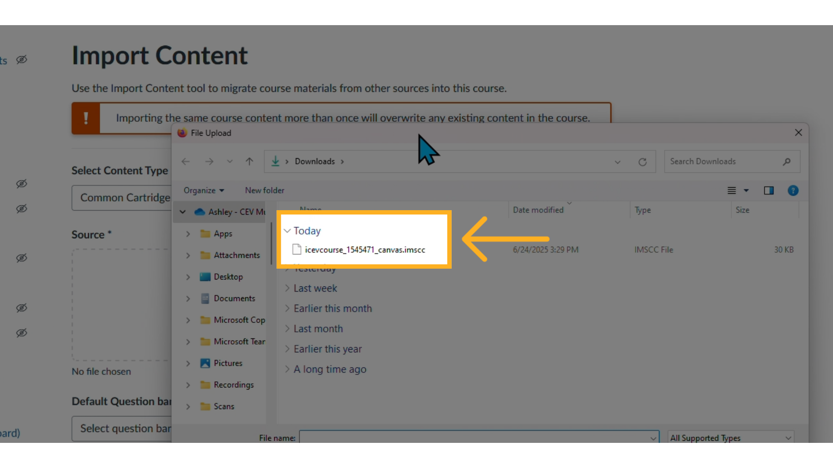Go up one folder level with the up arrow
The image size is (833, 468).
point(250,161)
